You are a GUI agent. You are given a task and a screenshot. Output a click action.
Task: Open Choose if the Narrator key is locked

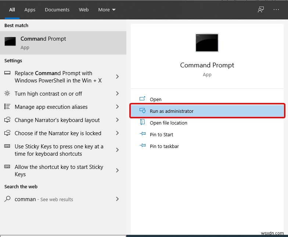click(x=58, y=133)
